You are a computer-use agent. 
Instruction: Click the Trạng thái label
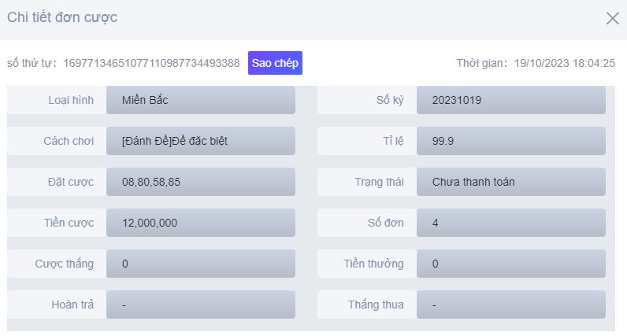379,182
